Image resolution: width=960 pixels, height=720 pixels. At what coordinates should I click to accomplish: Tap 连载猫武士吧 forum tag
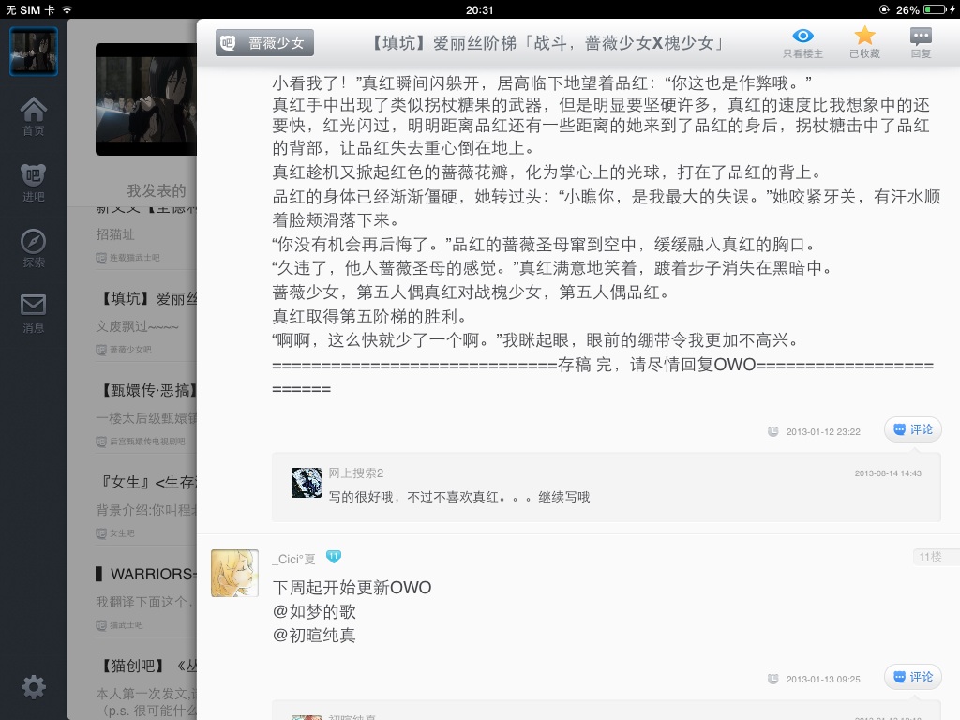pos(127,258)
